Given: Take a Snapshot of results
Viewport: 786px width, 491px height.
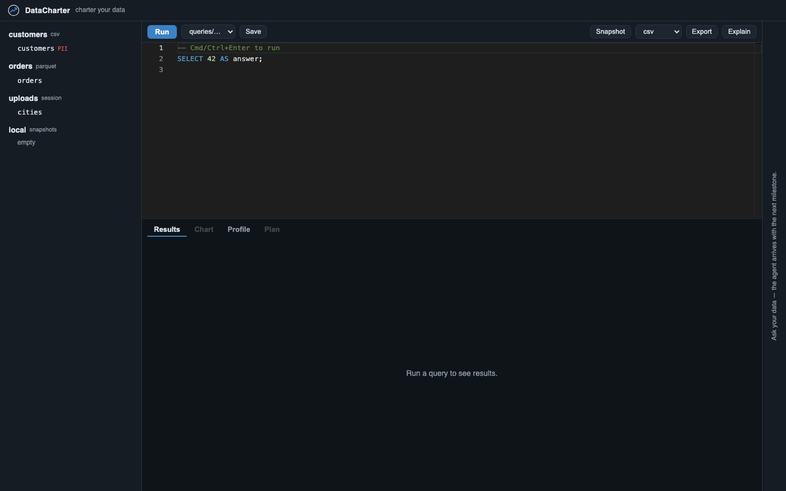Looking at the screenshot, I should [x=610, y=32].
